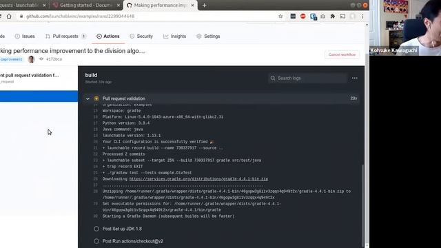Open the log options three-dot menu

(x=355, y=78)
